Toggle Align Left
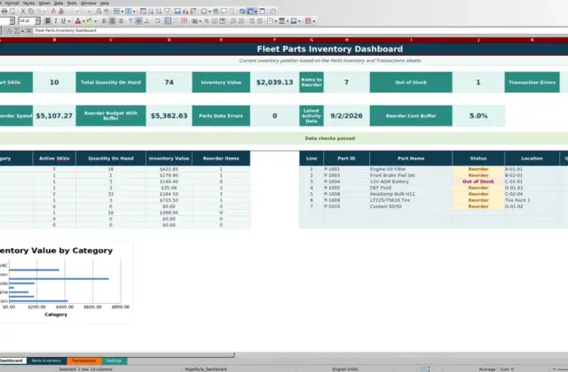Screen dimensions: 568x372 104,21
